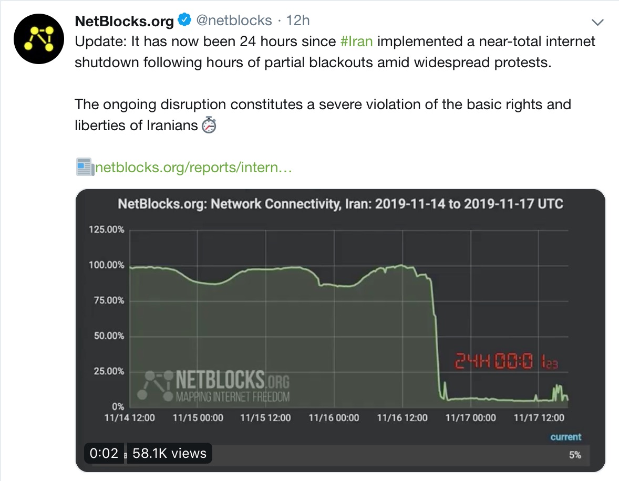
Task: Open the tweet options chevron menu
Action: tap(597, 22)
